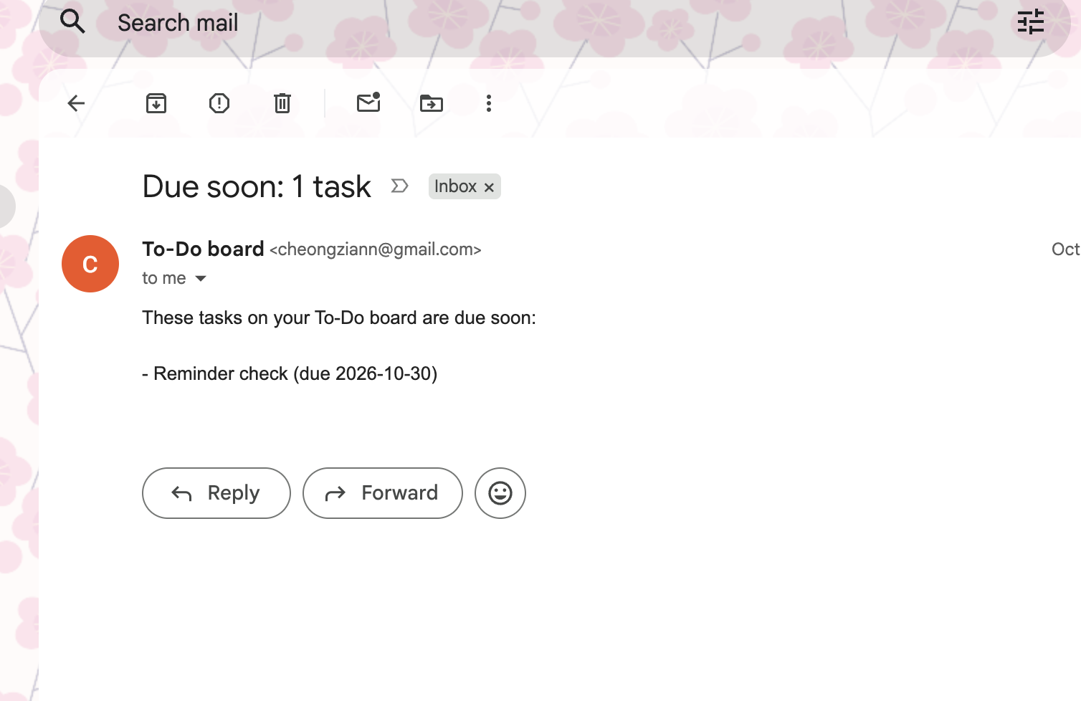Click the Forward button
Screen dimensions: 1081x701
[383, 493]
